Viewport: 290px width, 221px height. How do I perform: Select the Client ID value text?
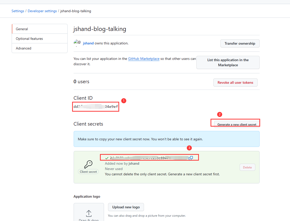tap(96, 107)
